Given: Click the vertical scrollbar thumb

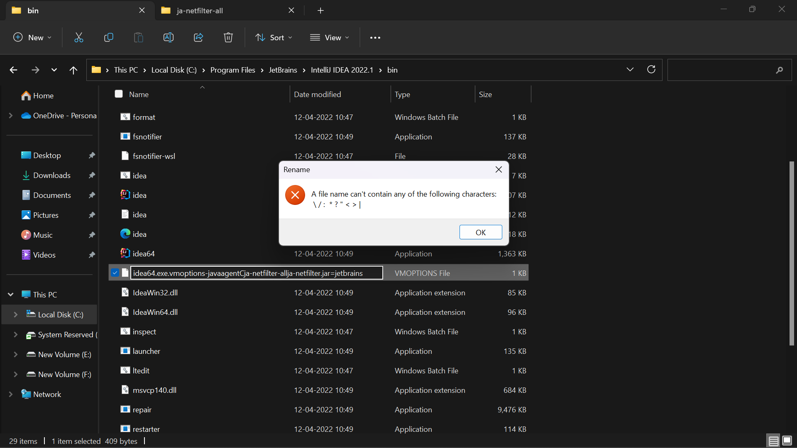Looking at the screenshot, I should tap(792, 253).
